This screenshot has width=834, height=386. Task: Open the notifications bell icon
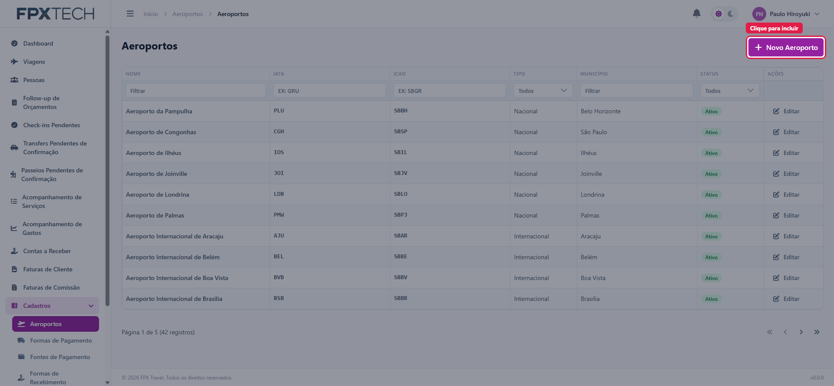696,13
